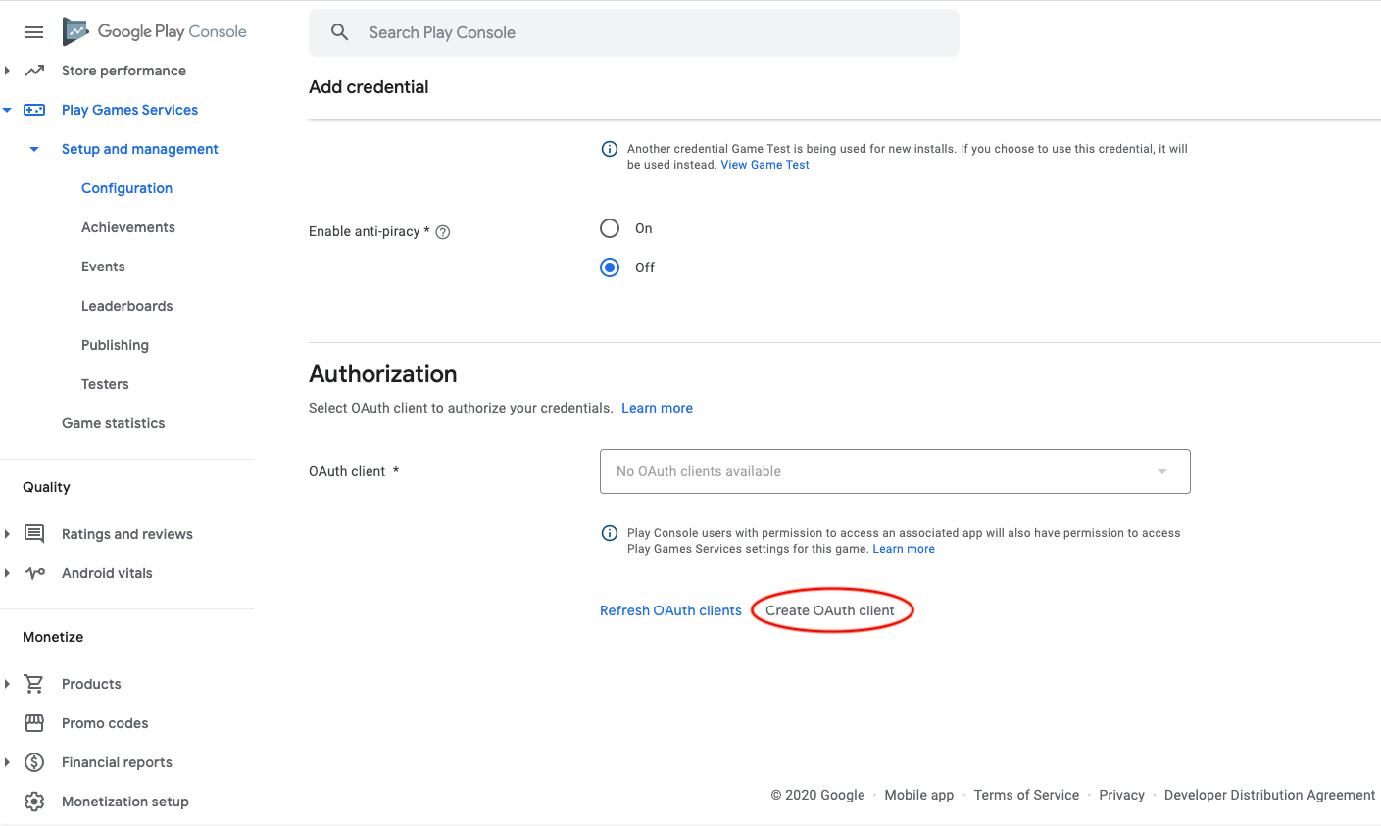The width and height of the screenshot is (1381, 826).
Task: Click the Monetize section header
Action: [x=53, y=637]
